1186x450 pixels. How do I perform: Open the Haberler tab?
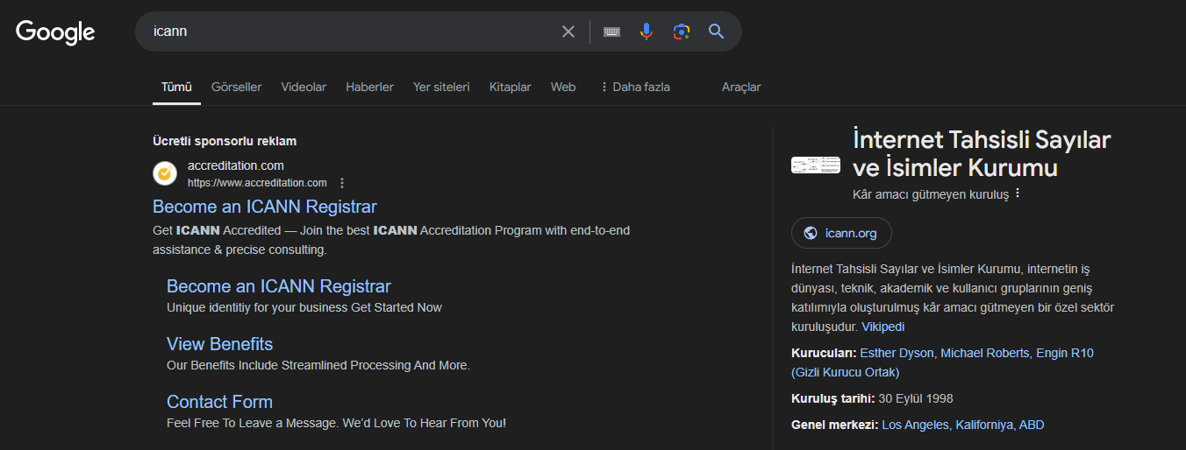click(369, 87)
